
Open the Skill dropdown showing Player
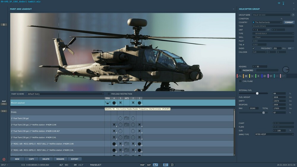coord(273,37)
